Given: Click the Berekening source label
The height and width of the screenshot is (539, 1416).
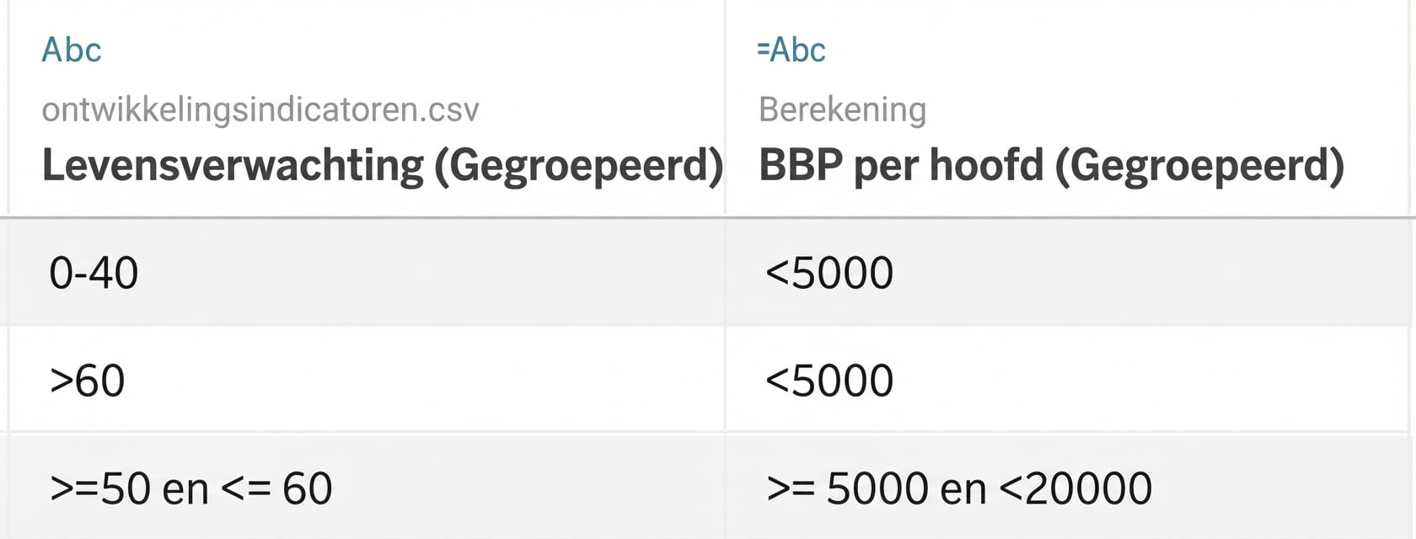Looking at the screenshot, I should click(x=842, y=109).
